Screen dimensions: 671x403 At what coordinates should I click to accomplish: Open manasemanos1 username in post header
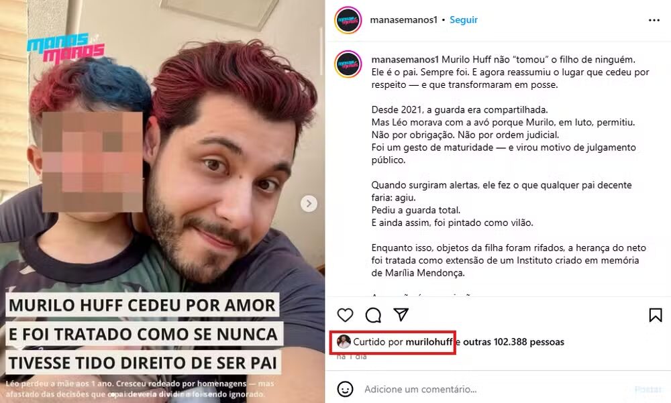[x=403, y=19]
